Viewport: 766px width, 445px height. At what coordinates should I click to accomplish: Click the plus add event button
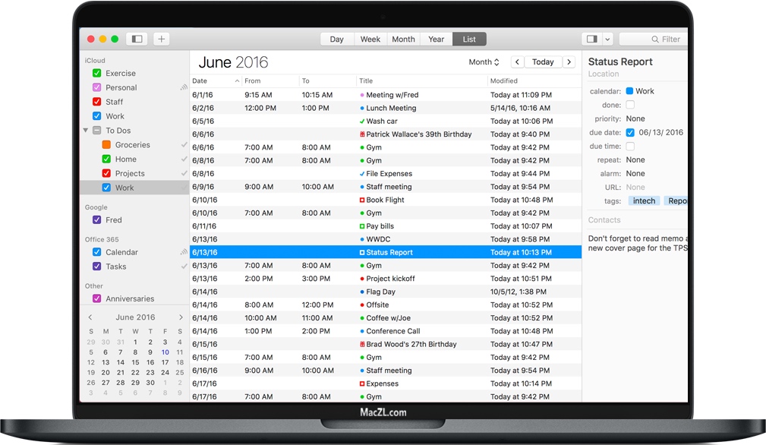(x=161, y=39)
